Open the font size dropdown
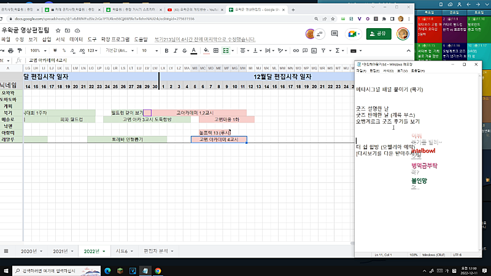The width and height of the screenshot is (491, 276). point(147,51)
